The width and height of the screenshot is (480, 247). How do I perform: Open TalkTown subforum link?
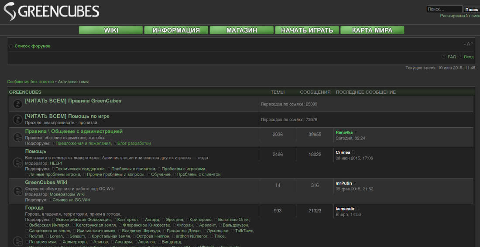(x=244, y=231)
